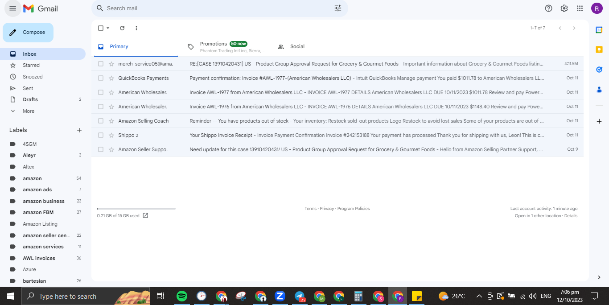Star the QuickBooks Payments email
The width and height of the screenshot is (609, 305).
tap(111, 78)
